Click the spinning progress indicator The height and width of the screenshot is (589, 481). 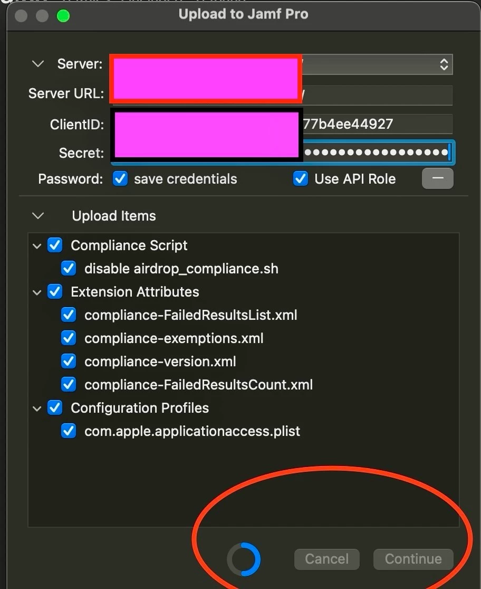pyautogui.click(x=244, y=559)
